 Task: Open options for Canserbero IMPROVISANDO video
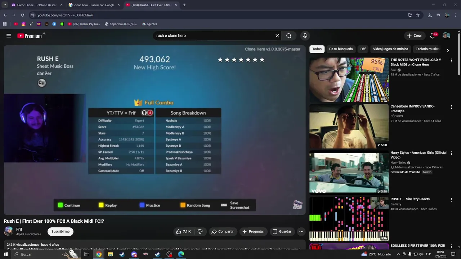451,107
